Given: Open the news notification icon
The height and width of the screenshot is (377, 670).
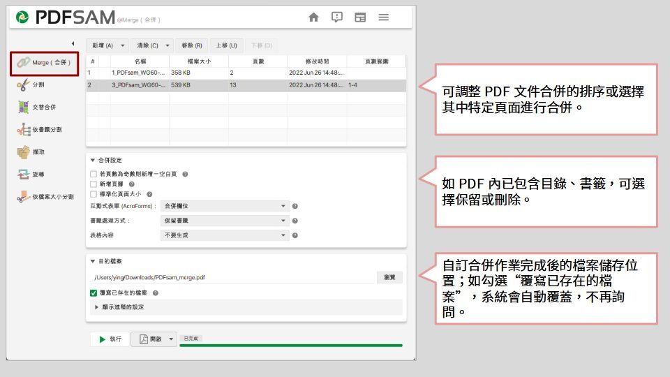Looking at the screenshot, I should coord(337,17).
